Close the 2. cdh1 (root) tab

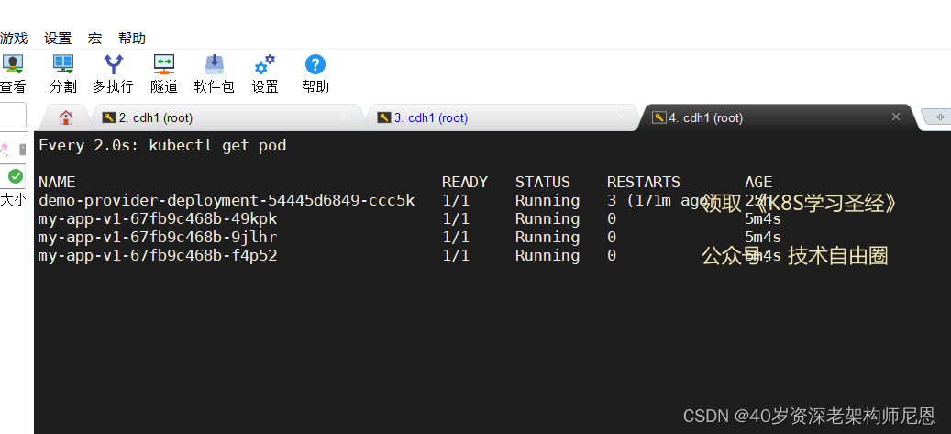click(x=346, y=117)
